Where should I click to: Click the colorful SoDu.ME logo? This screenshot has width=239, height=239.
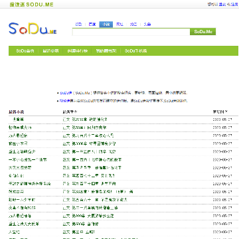[33, 29]
